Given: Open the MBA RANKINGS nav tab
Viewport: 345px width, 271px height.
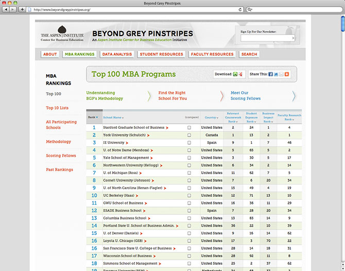Looking at the screenshot, I should pos(80,54).
